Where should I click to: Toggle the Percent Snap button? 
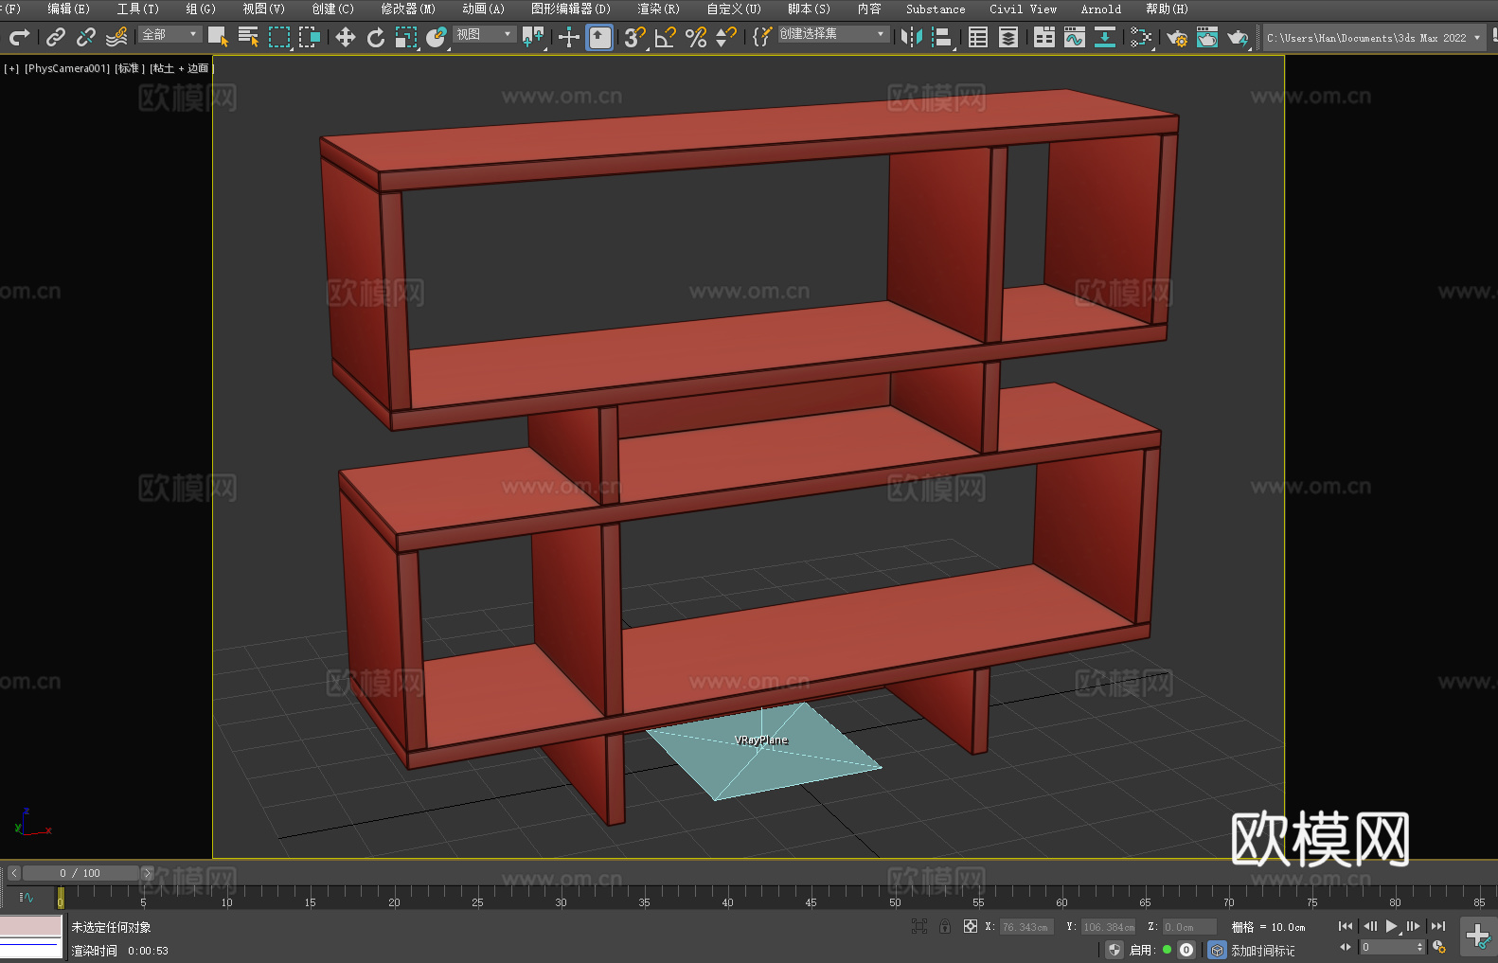696,37
